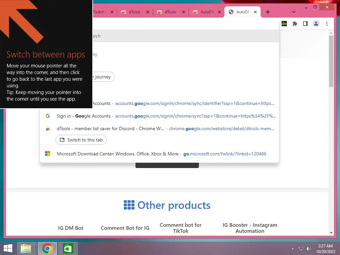Screen dimensions: 340x255
Task: Click the page vertical scrollbar thumb
Action: [331, 61]
